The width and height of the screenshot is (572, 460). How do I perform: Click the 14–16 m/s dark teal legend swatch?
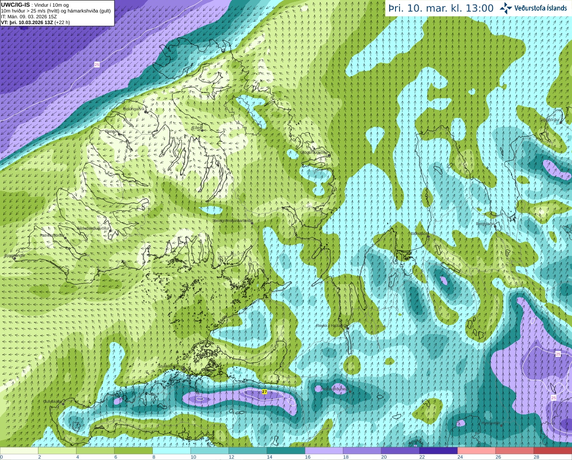pyautogui.click(x=286, y=450)
